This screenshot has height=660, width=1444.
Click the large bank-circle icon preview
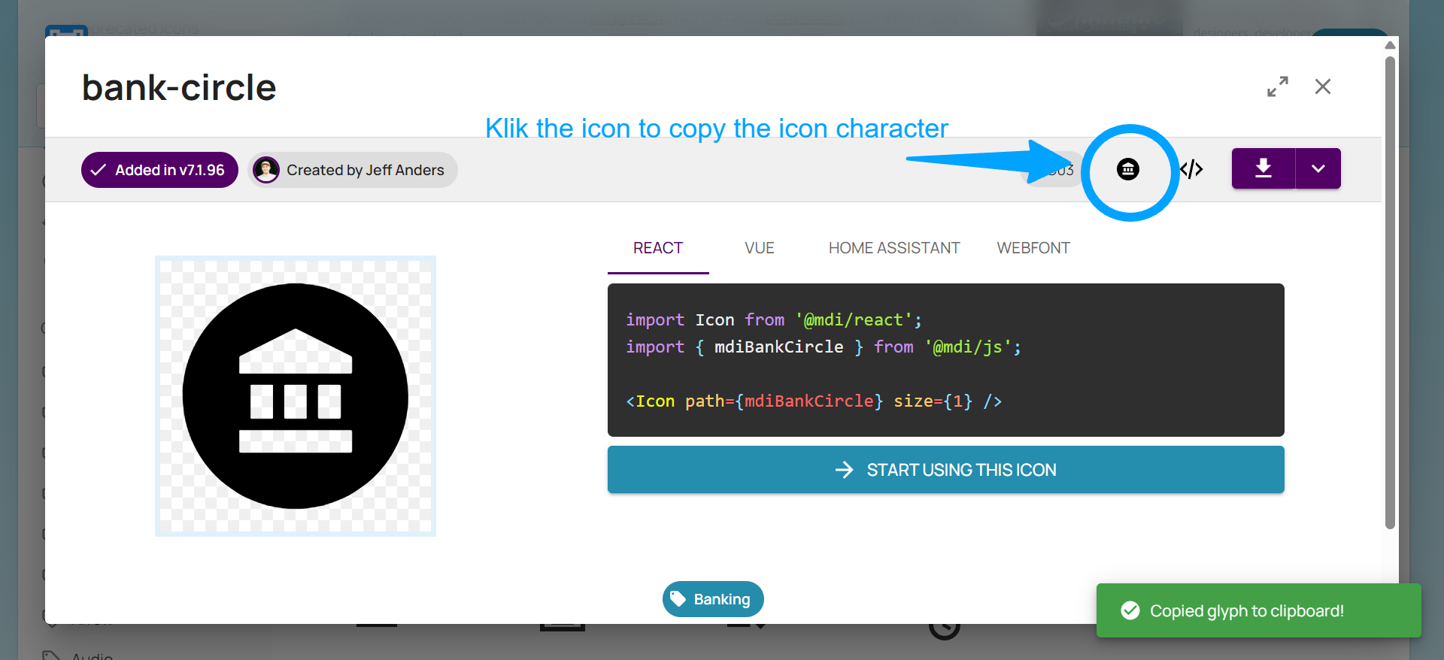point(296,396)
